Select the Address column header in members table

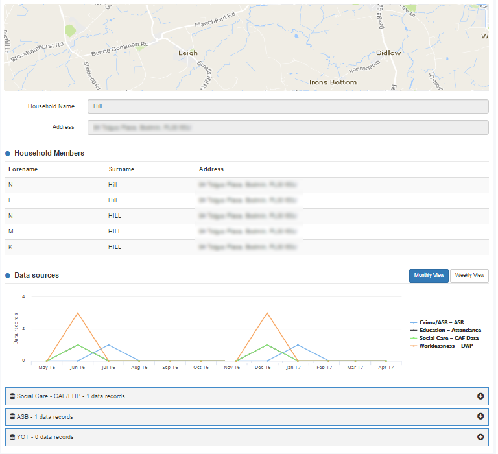tap(211, 169)
